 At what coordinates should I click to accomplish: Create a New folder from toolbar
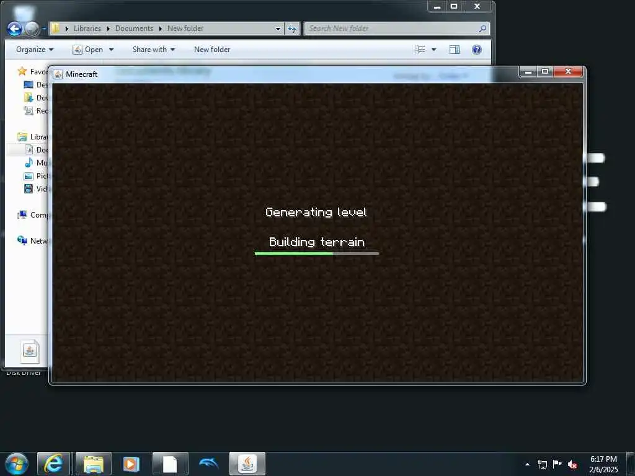click(x=212, y=50)
